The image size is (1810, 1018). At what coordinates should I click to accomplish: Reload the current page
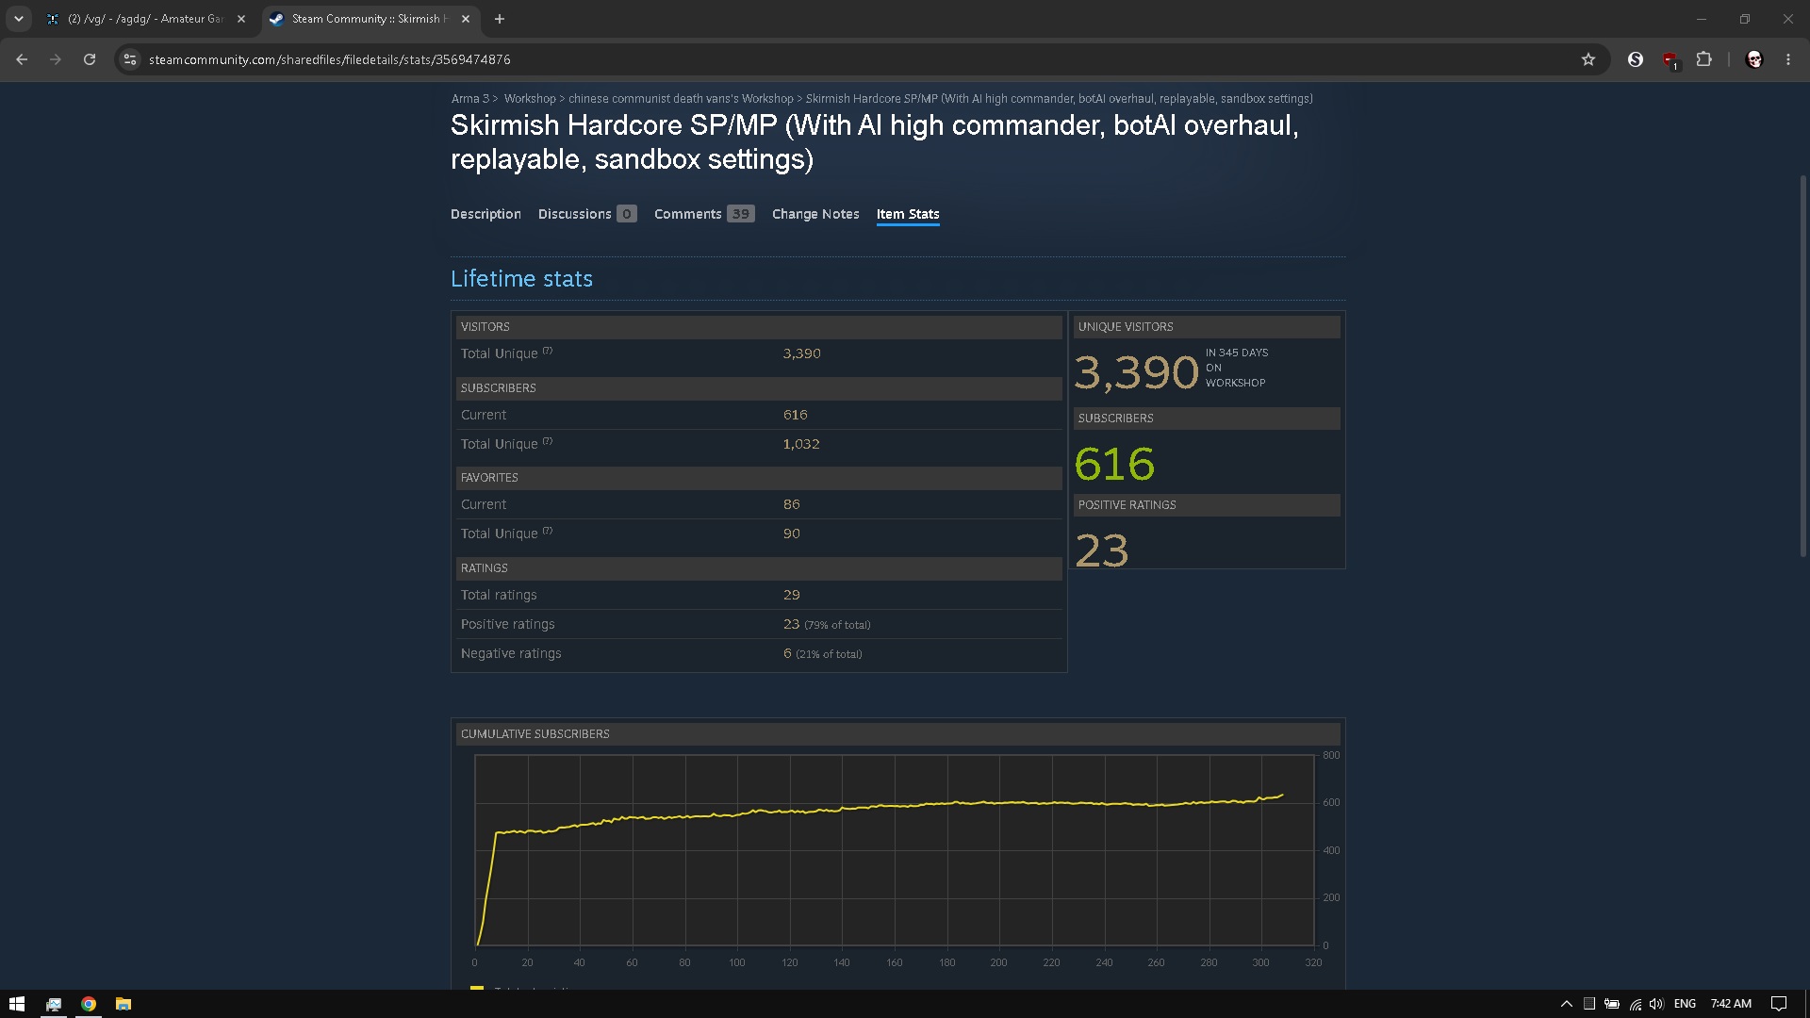(90, 59)
